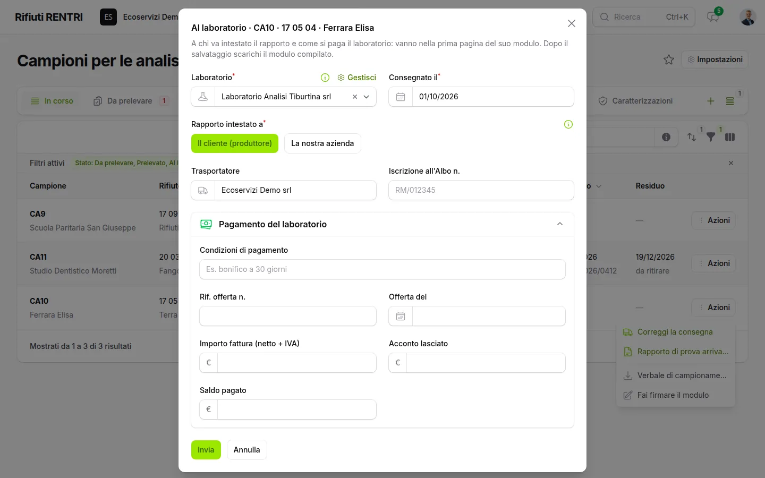Screen dimensions: 765x478
Task: Mark page as favorite with star icon
Action: [669, 59]
